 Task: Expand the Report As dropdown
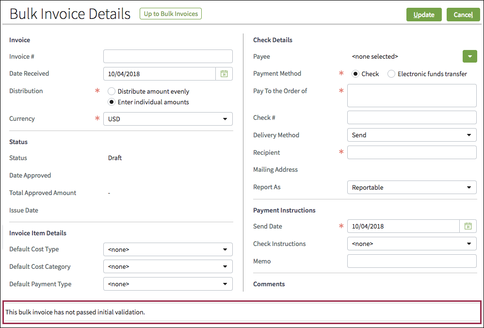pos(412,187)
